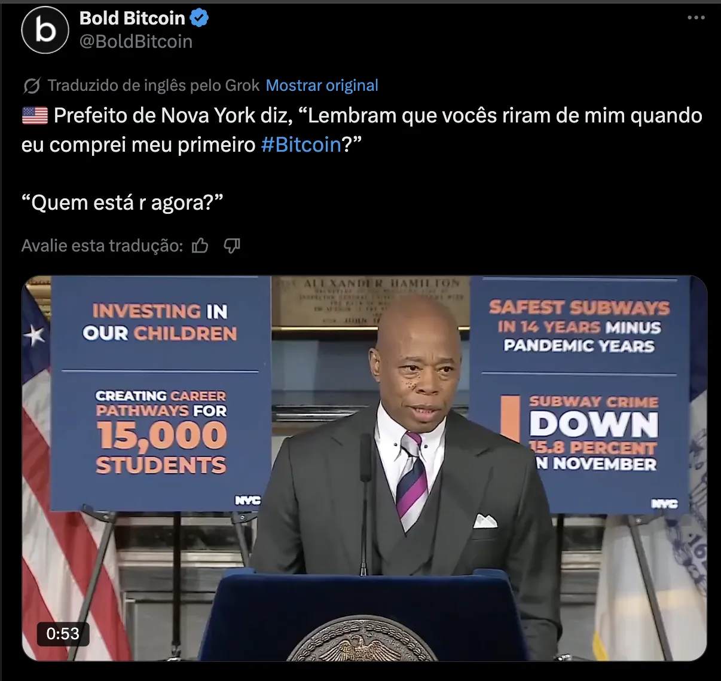Click the "Avalie esta tradução:" text

[x=102, y=246]
